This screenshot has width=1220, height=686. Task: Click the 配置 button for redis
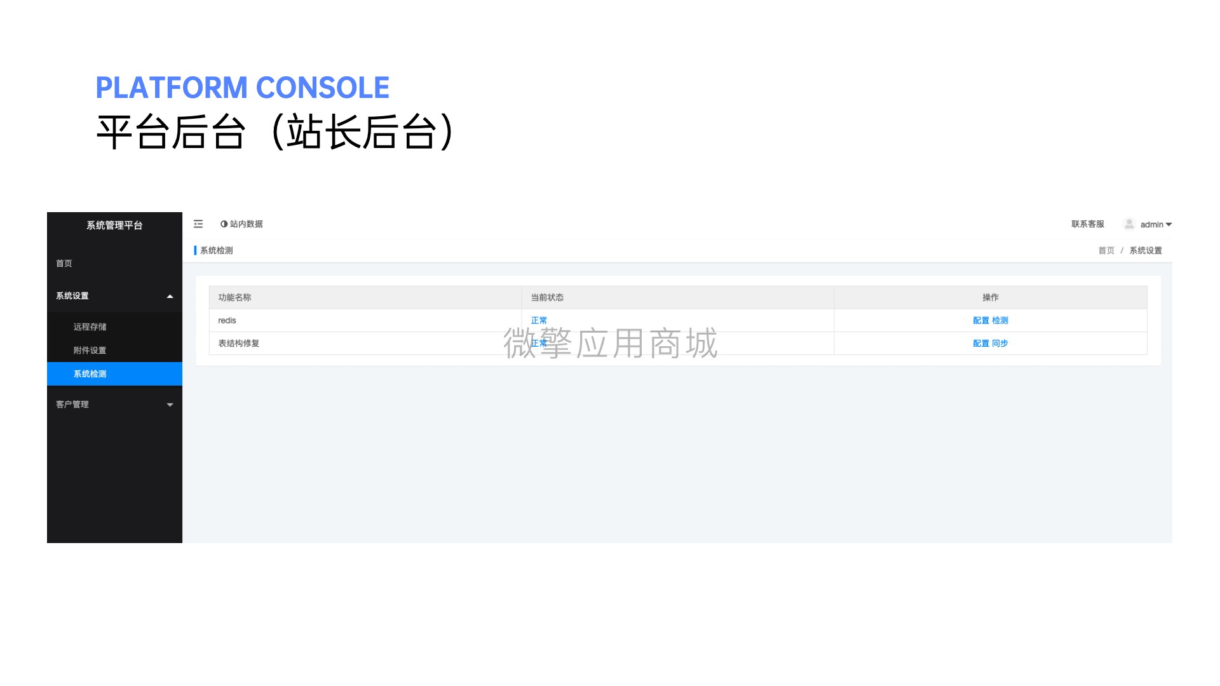[980, 320]
